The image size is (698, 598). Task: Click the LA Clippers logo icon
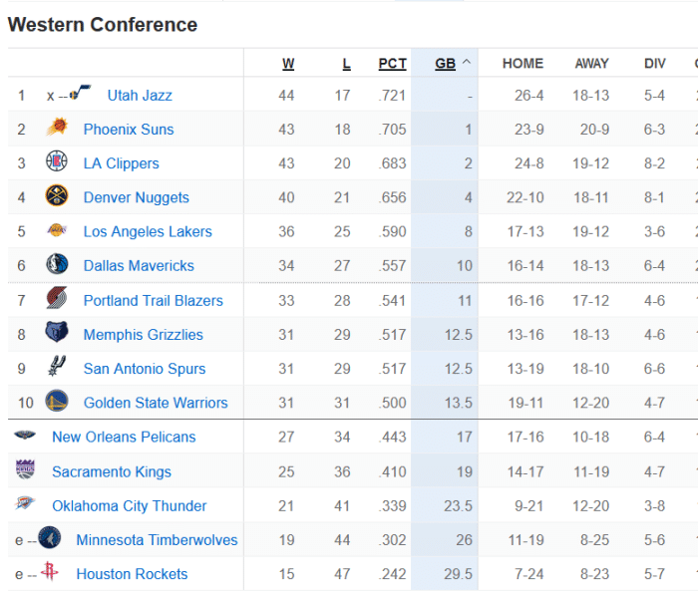(57, 162)
